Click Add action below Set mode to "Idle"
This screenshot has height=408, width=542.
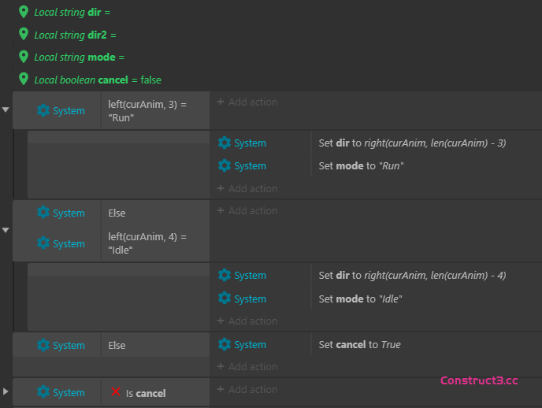[x=247, y=321]
